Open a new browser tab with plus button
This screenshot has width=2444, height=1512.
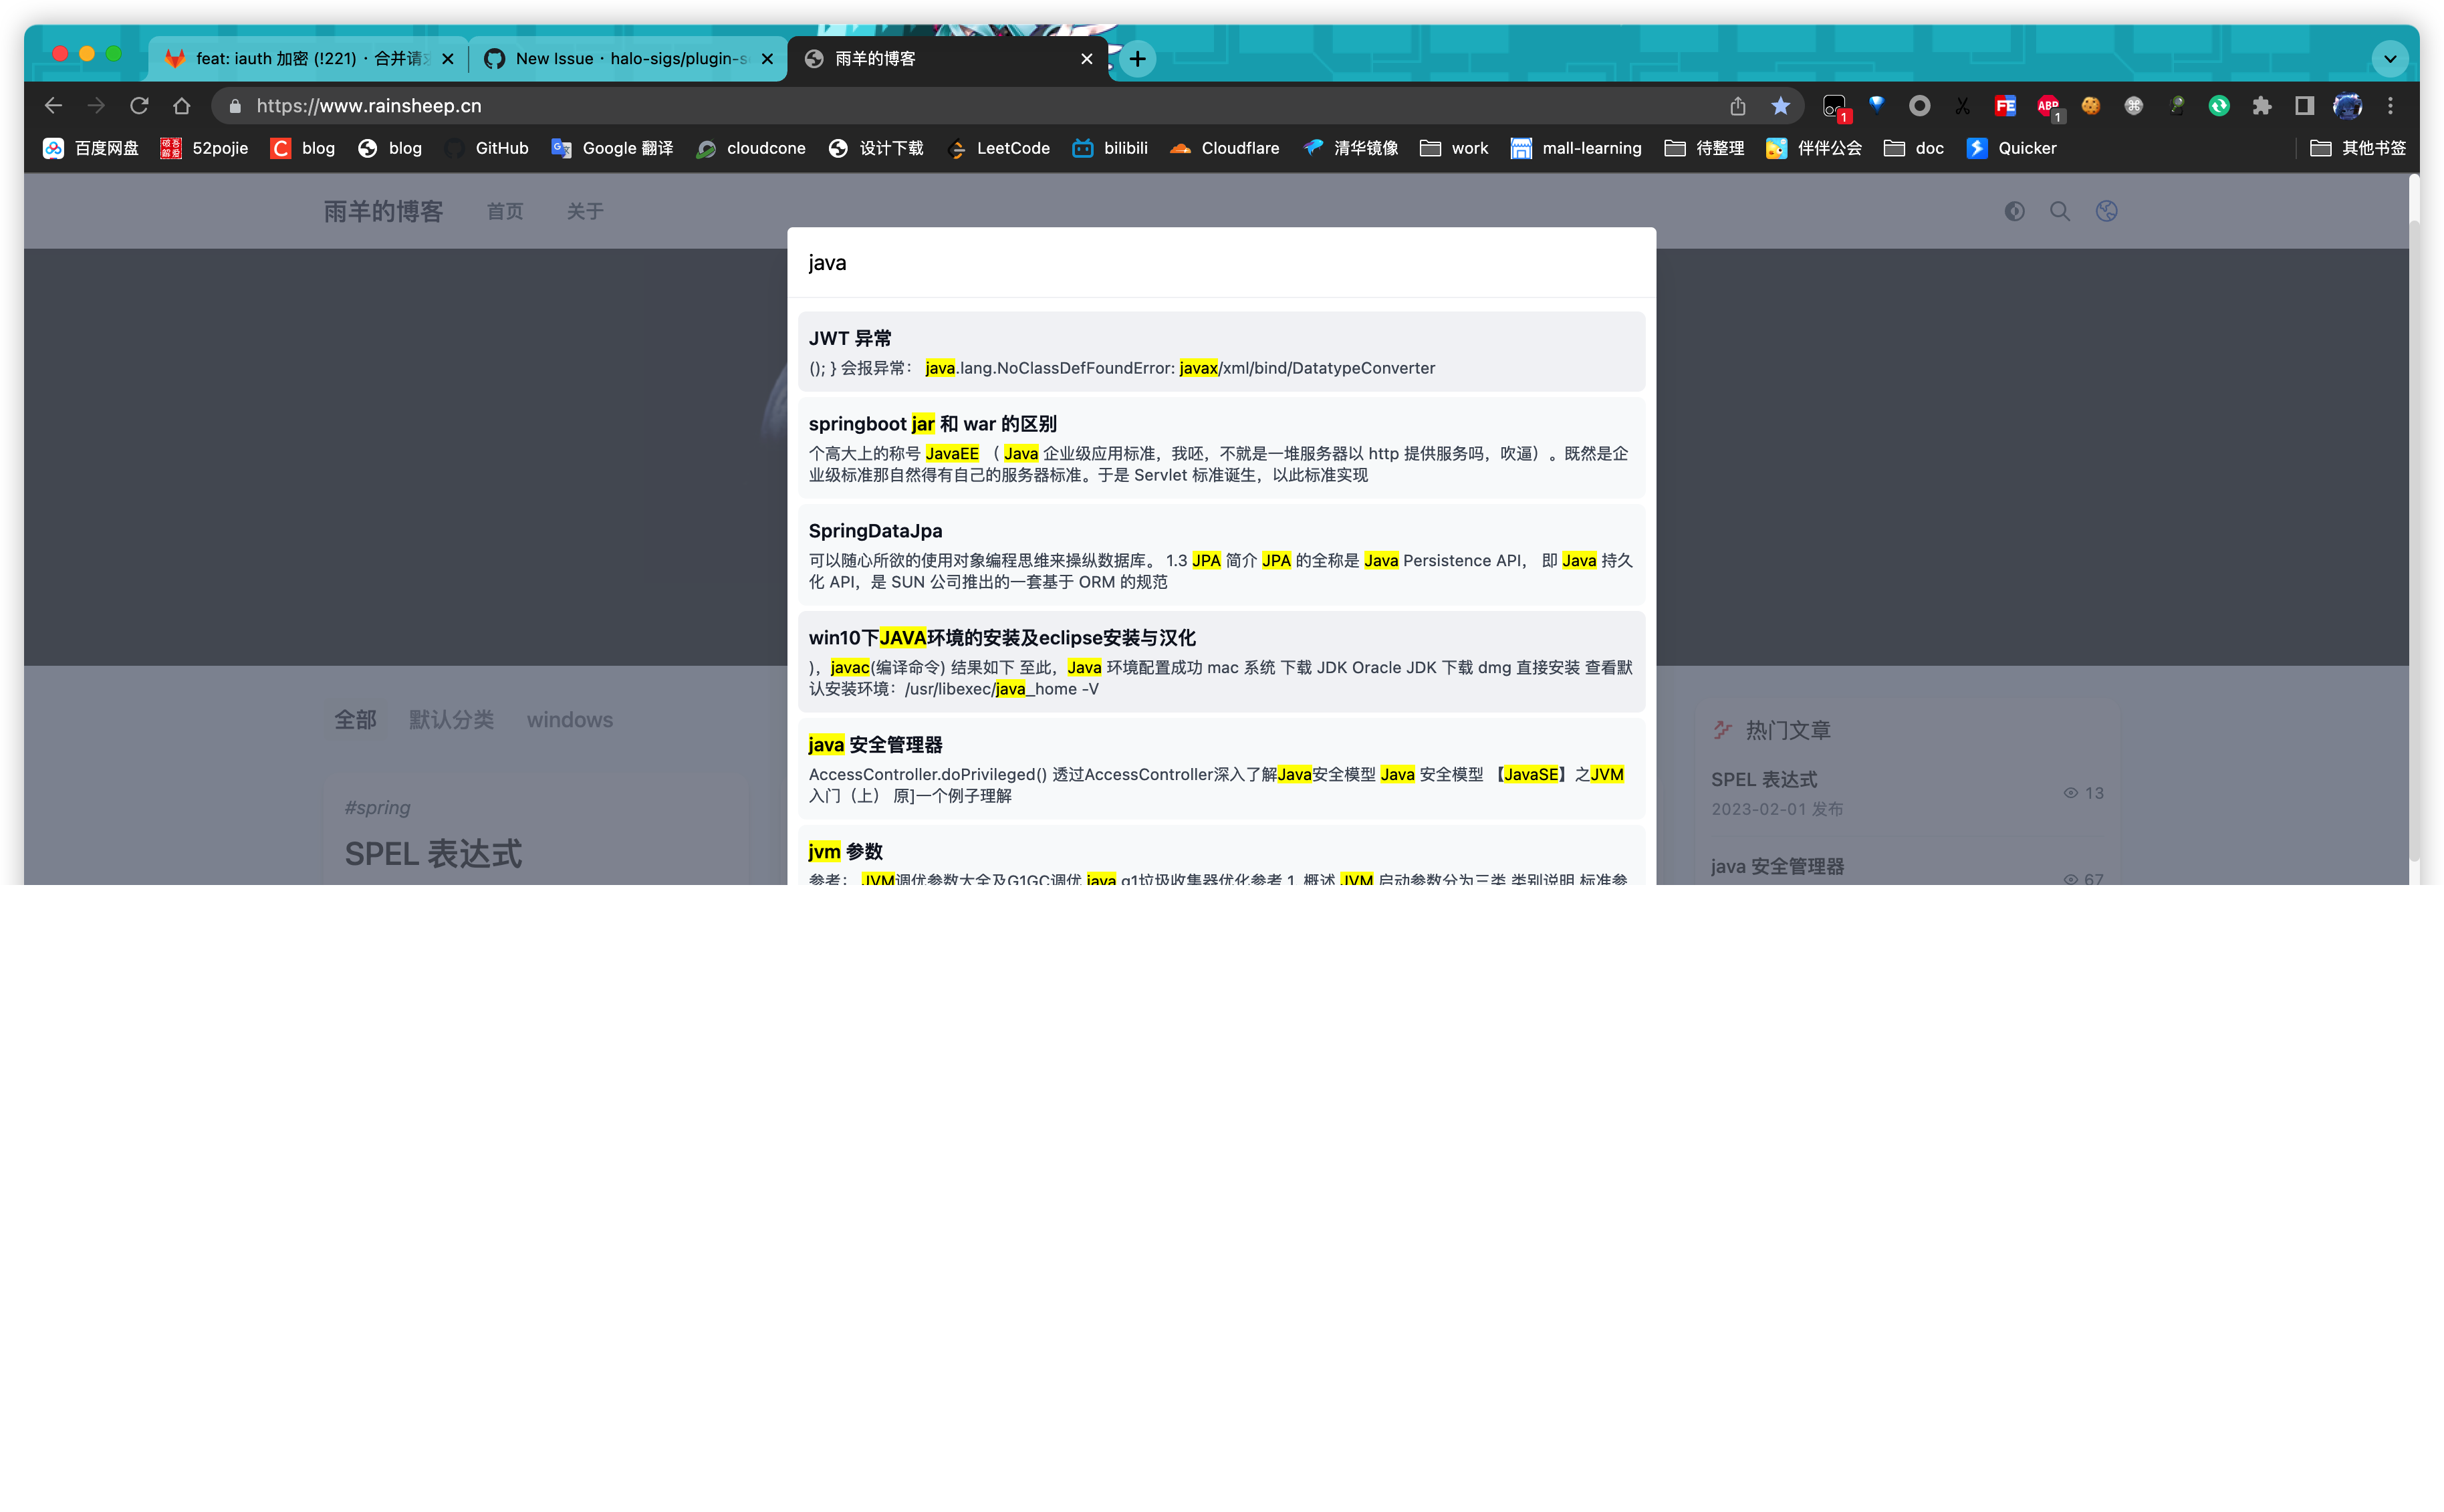1137,58
